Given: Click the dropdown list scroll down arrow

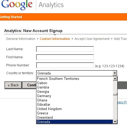Looking at the screenshot, I should click(x=115, y=122).
